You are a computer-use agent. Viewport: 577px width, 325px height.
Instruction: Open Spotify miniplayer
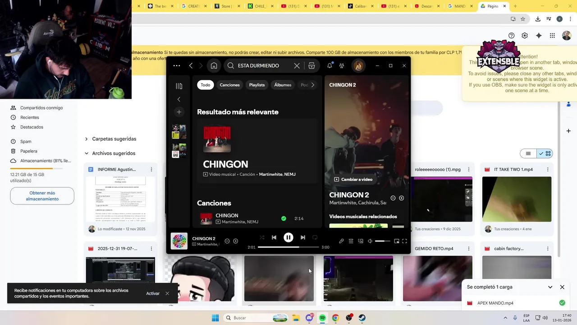[397, 241]
